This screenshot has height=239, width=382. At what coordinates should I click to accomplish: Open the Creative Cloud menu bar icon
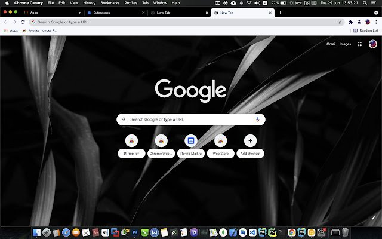(217, 3)
